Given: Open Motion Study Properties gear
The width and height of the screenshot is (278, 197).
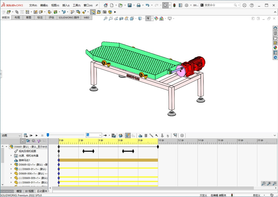Looking at the screenshot, I should (x=182, y=135).
